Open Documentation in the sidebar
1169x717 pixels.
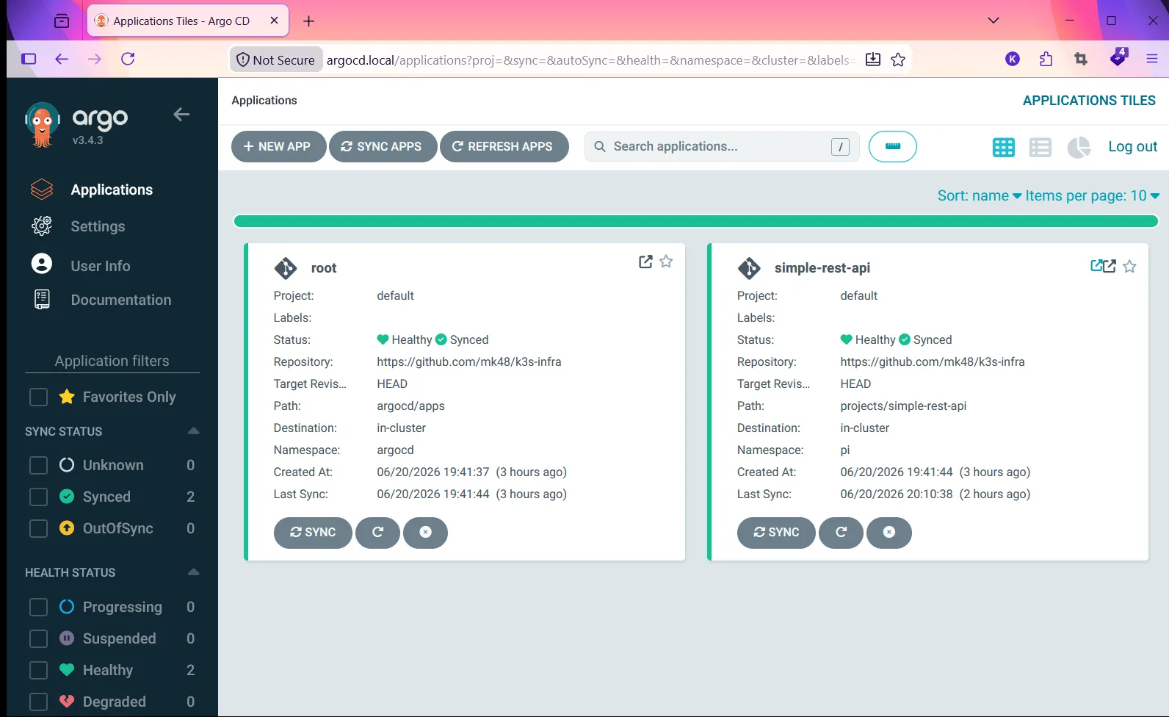(121, 300)
